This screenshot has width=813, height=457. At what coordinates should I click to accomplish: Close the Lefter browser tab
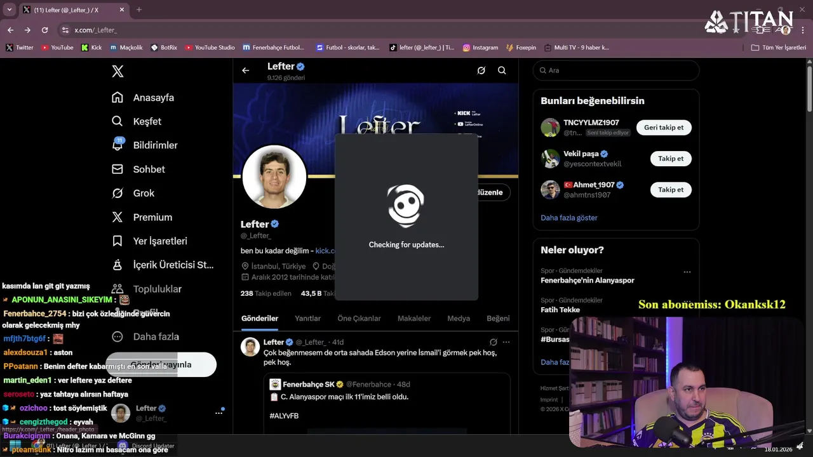point(121,10)
